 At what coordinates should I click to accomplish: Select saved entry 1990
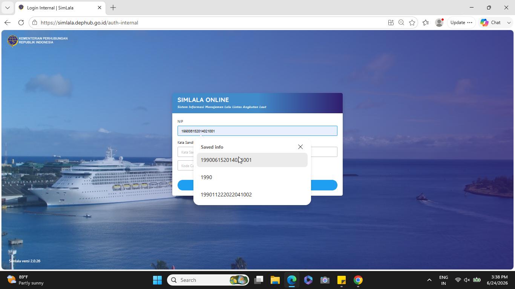tap(252, 177)
